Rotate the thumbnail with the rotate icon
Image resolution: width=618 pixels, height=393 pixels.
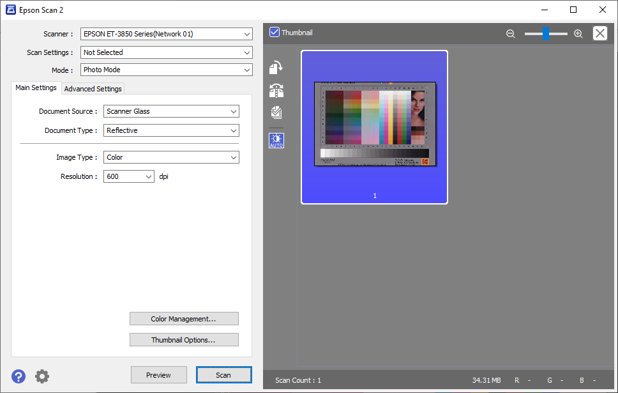(276, 68)
